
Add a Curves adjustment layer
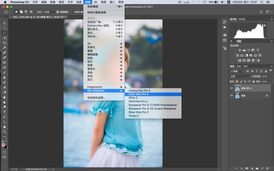click(x=248, y=50)
